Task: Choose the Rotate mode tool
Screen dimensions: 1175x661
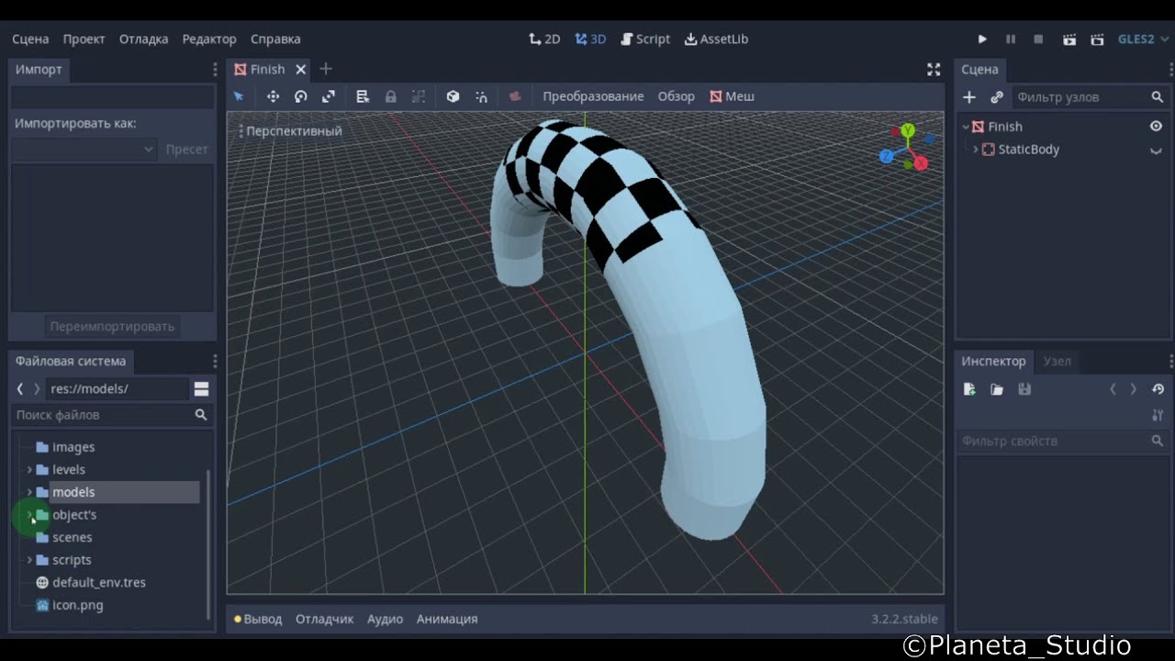Action: click(x=300, y=96)
